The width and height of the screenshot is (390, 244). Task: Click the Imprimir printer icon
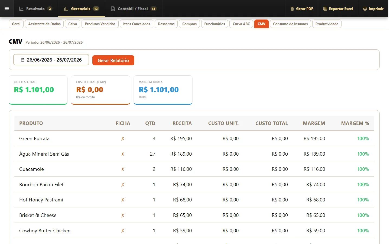(365, 9)
